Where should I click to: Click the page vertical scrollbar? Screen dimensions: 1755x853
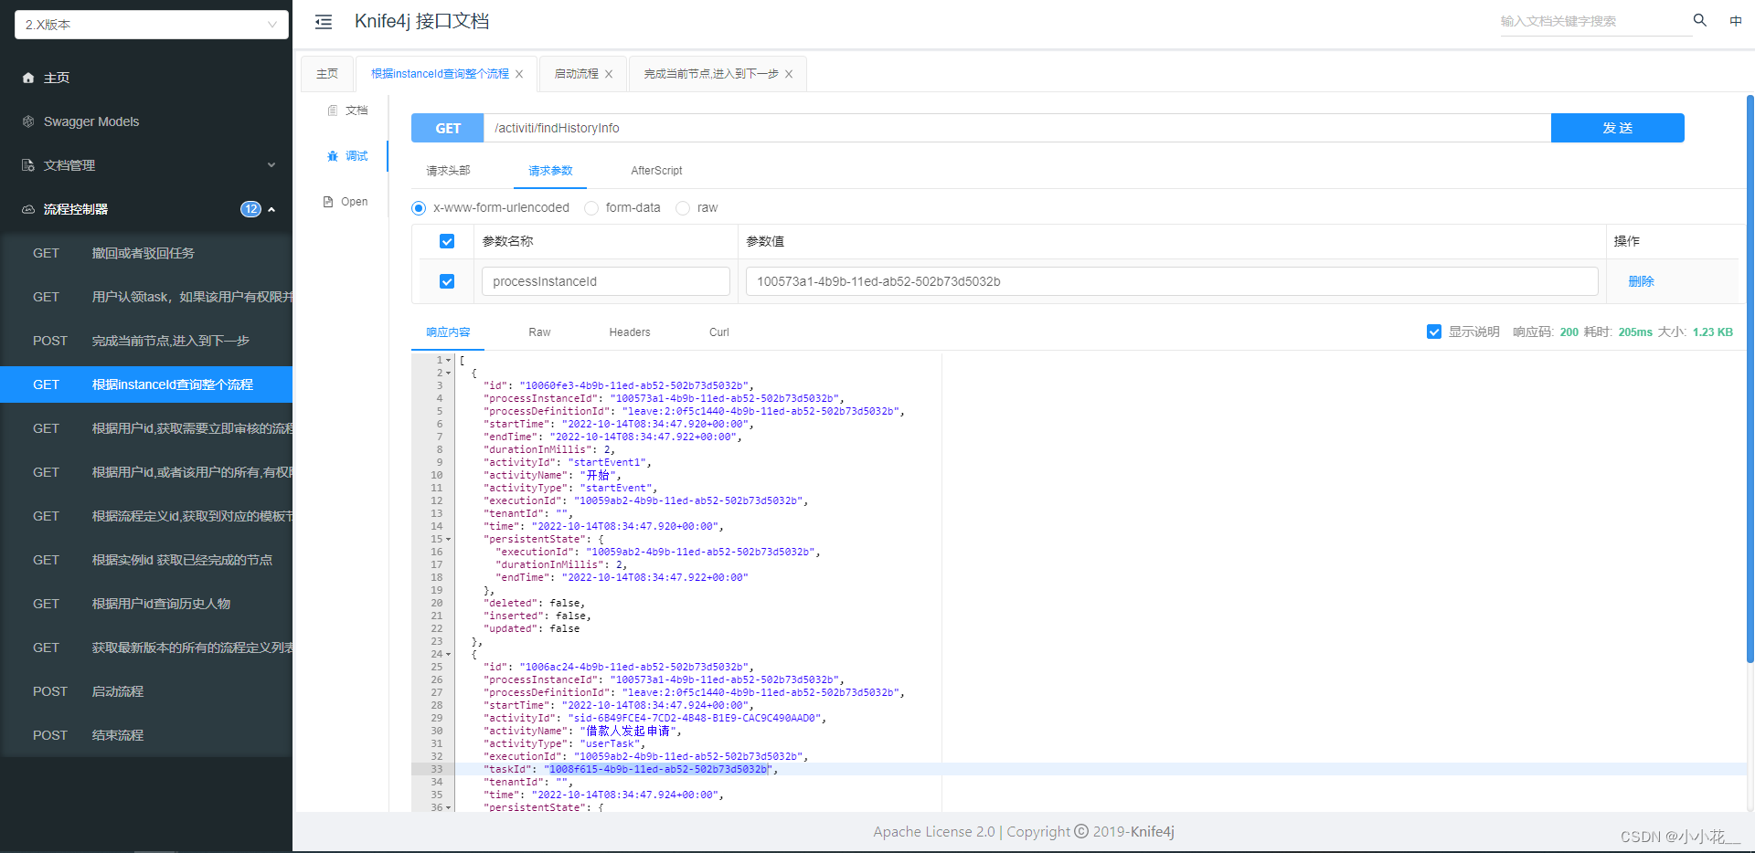pyautogui.click(x=1750, y=378)
